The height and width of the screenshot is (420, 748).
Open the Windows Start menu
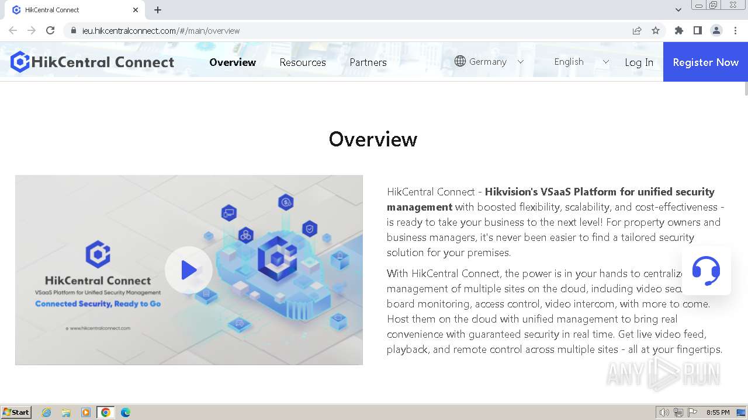pos(16,412)
